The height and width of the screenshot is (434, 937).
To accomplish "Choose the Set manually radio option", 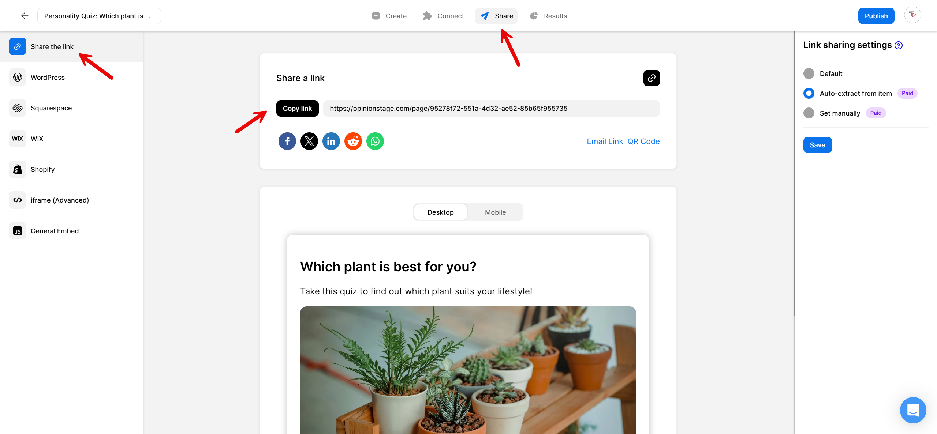I will click(x=809, y=113).
